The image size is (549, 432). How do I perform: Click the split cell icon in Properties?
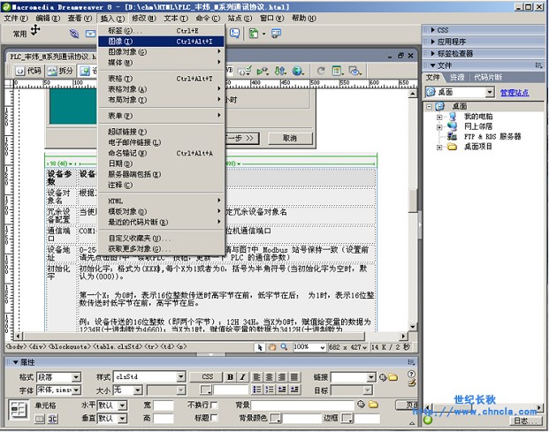pos(53,419)
